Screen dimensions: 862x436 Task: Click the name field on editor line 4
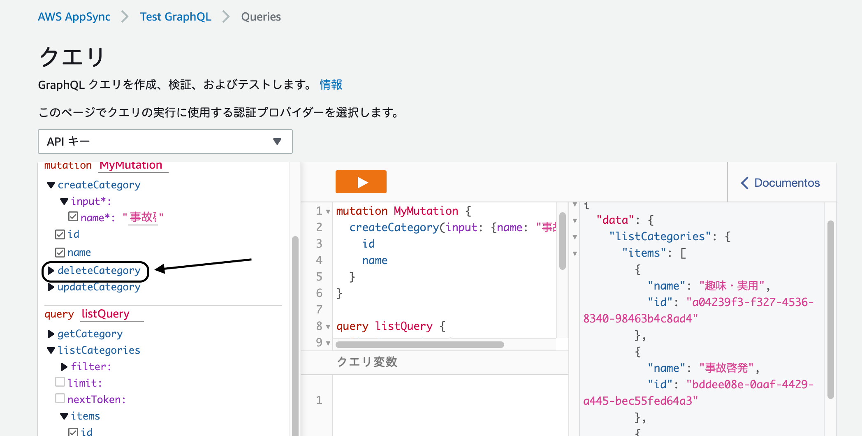click(x=375, y=260)
